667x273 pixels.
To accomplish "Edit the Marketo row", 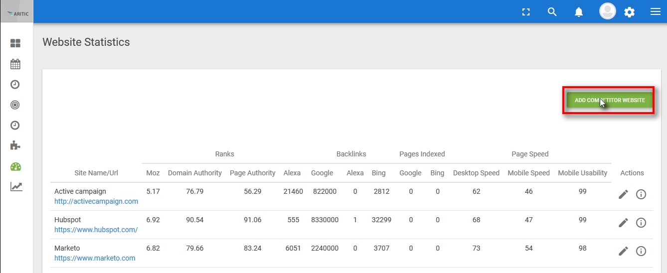I will [x=623, y=251].
